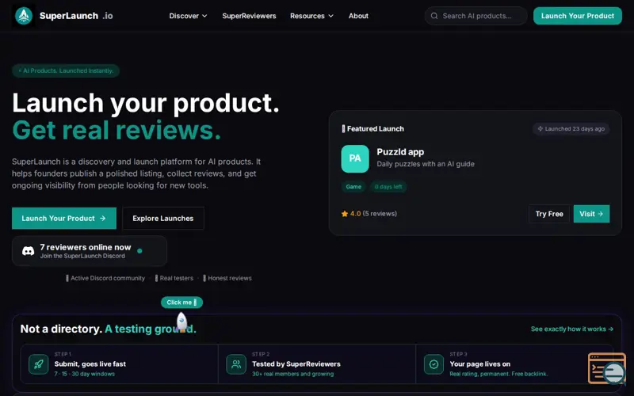
Task: Click the Explore Launches button
Action: click(x=163, y=219)
